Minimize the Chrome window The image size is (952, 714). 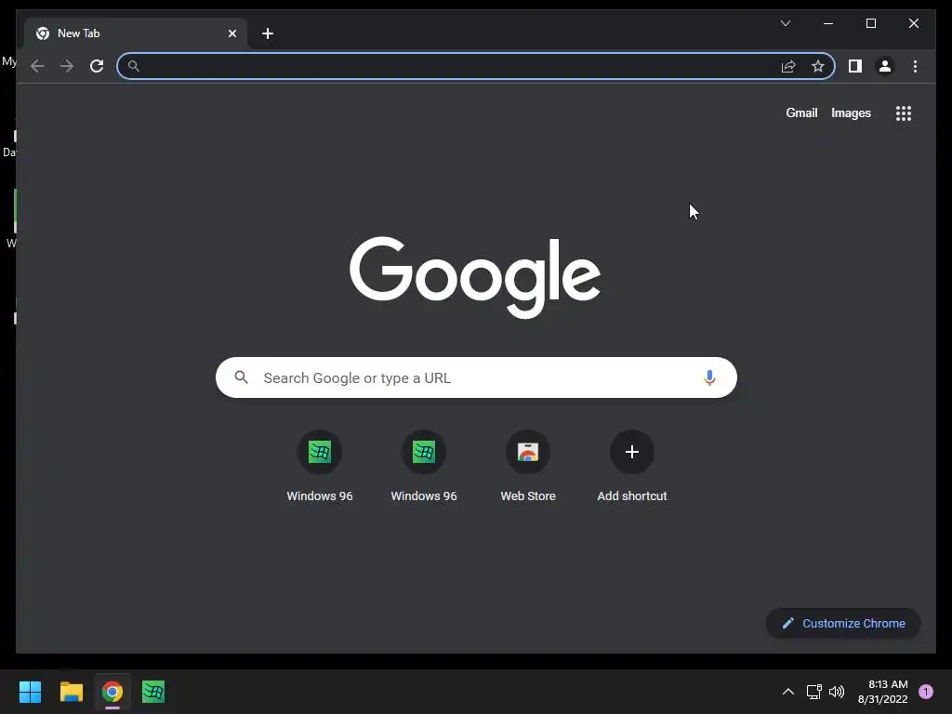tap(828, 23)
